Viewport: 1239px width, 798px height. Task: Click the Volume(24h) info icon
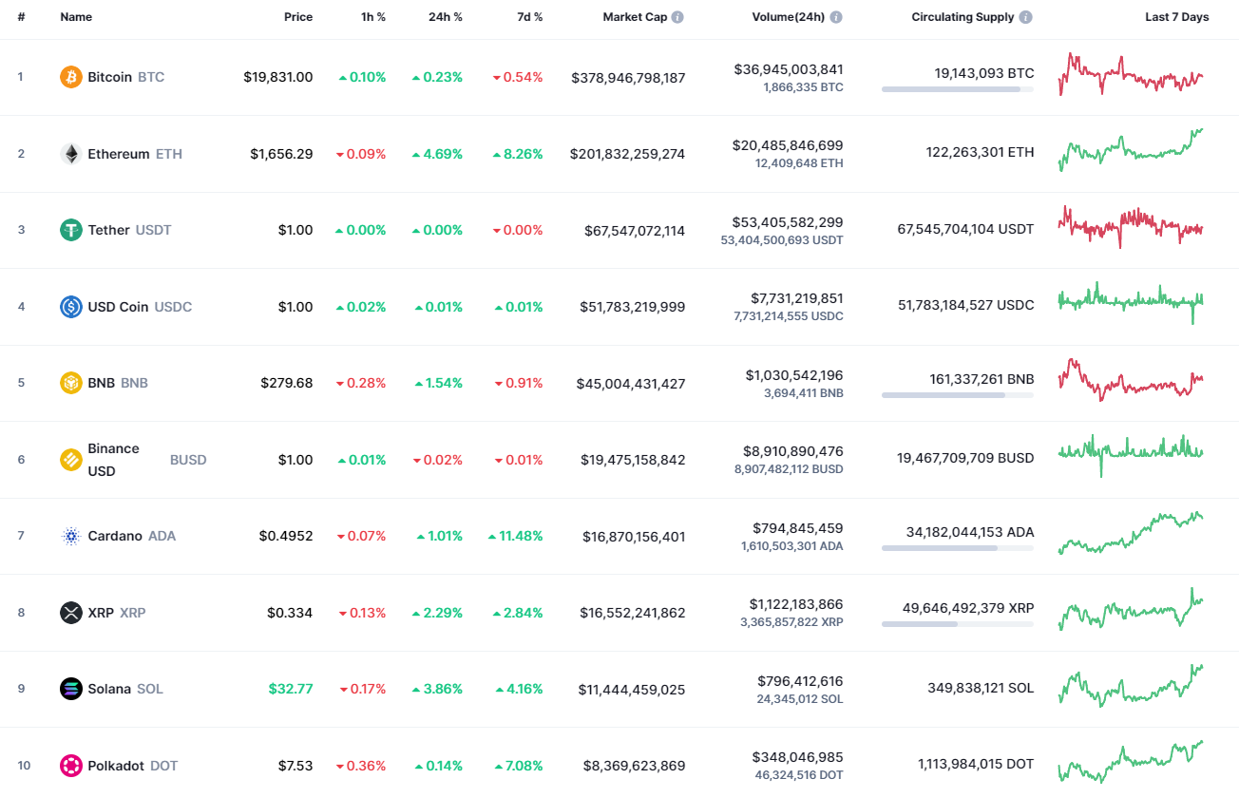836,17
